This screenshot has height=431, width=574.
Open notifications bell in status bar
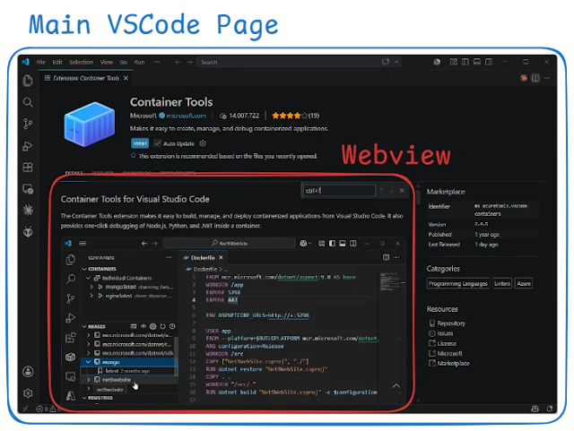tap(550, 409)
